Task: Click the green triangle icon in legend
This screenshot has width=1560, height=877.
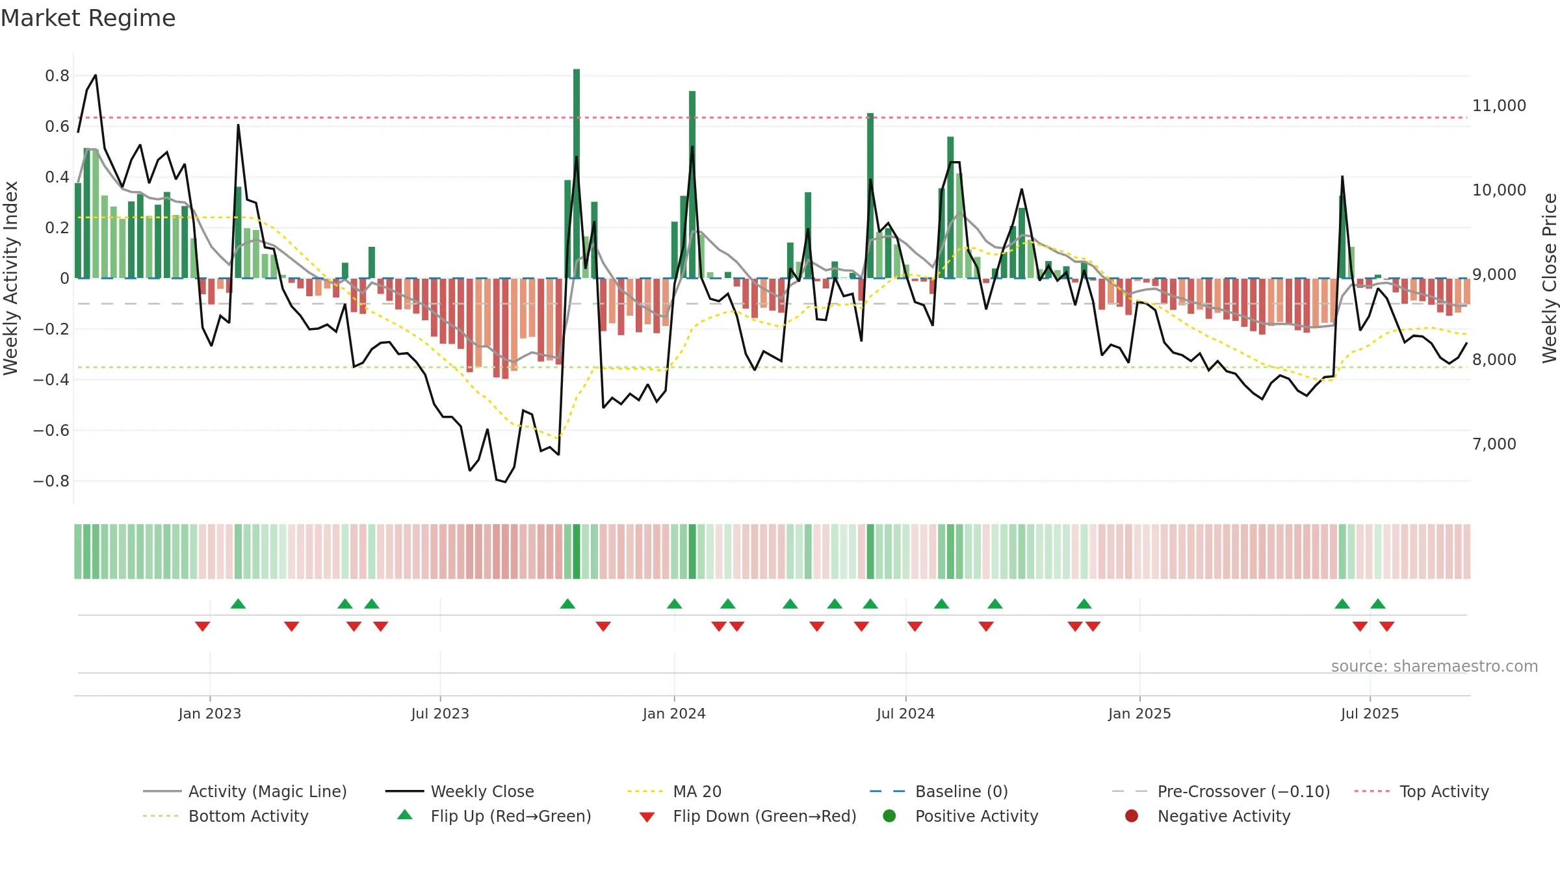Action: 405,815
